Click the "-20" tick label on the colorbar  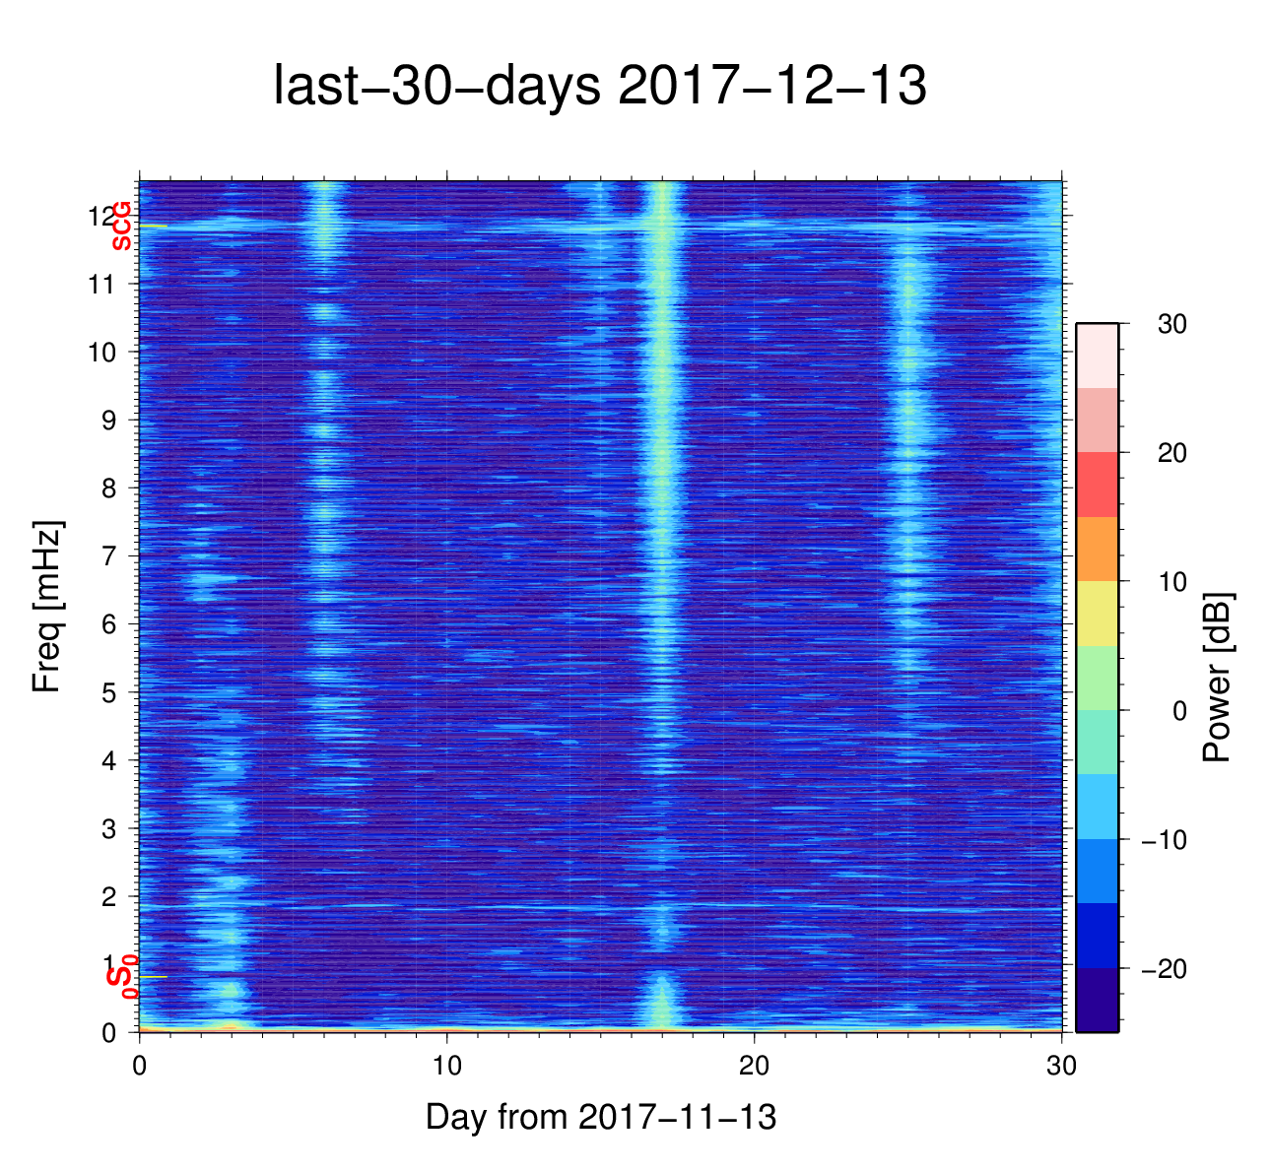(1164, 969)
